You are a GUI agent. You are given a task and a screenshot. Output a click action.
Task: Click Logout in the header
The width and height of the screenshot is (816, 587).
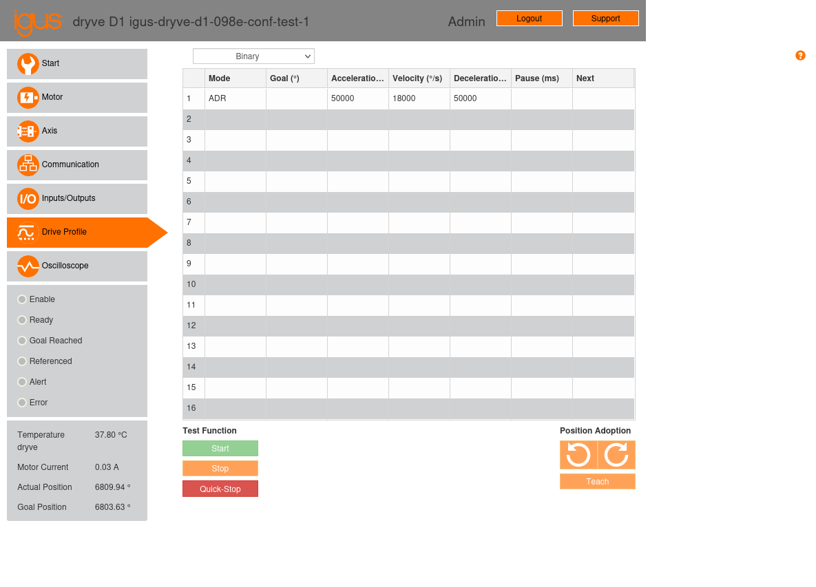pyautogui.click(x=529, y=18)
